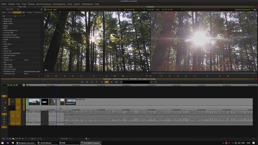Click the gear icon in project window header

42,10
